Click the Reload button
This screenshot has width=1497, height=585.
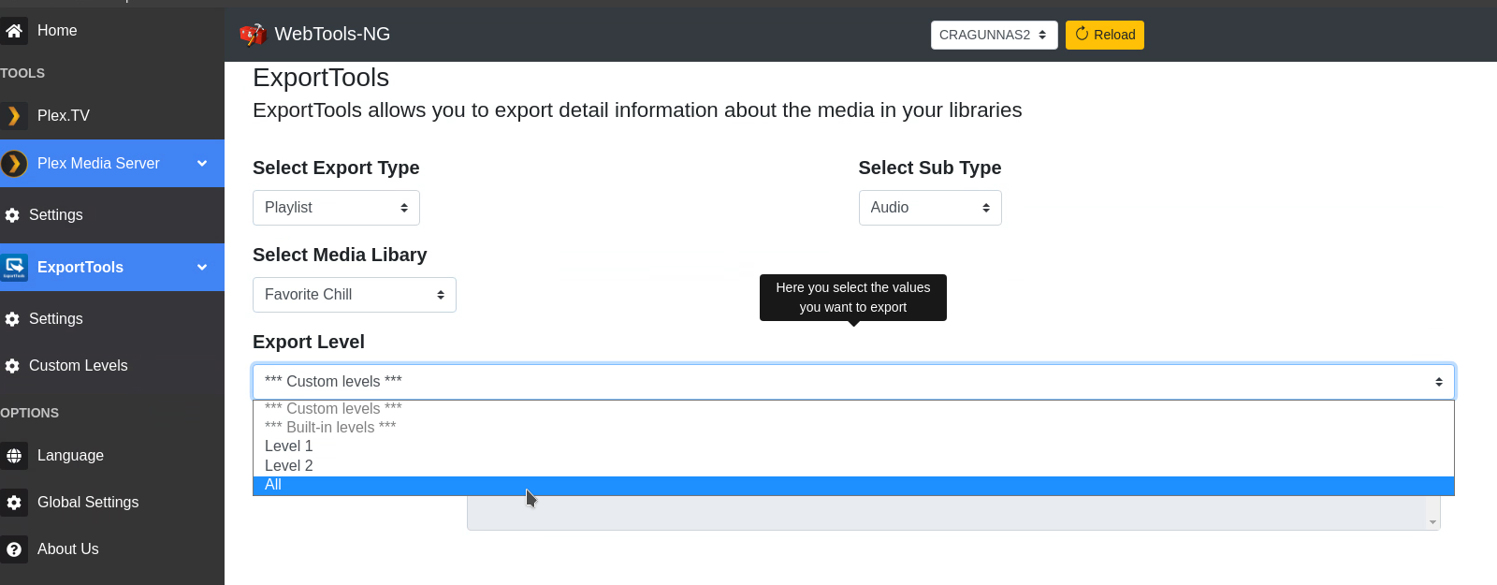1105,35
